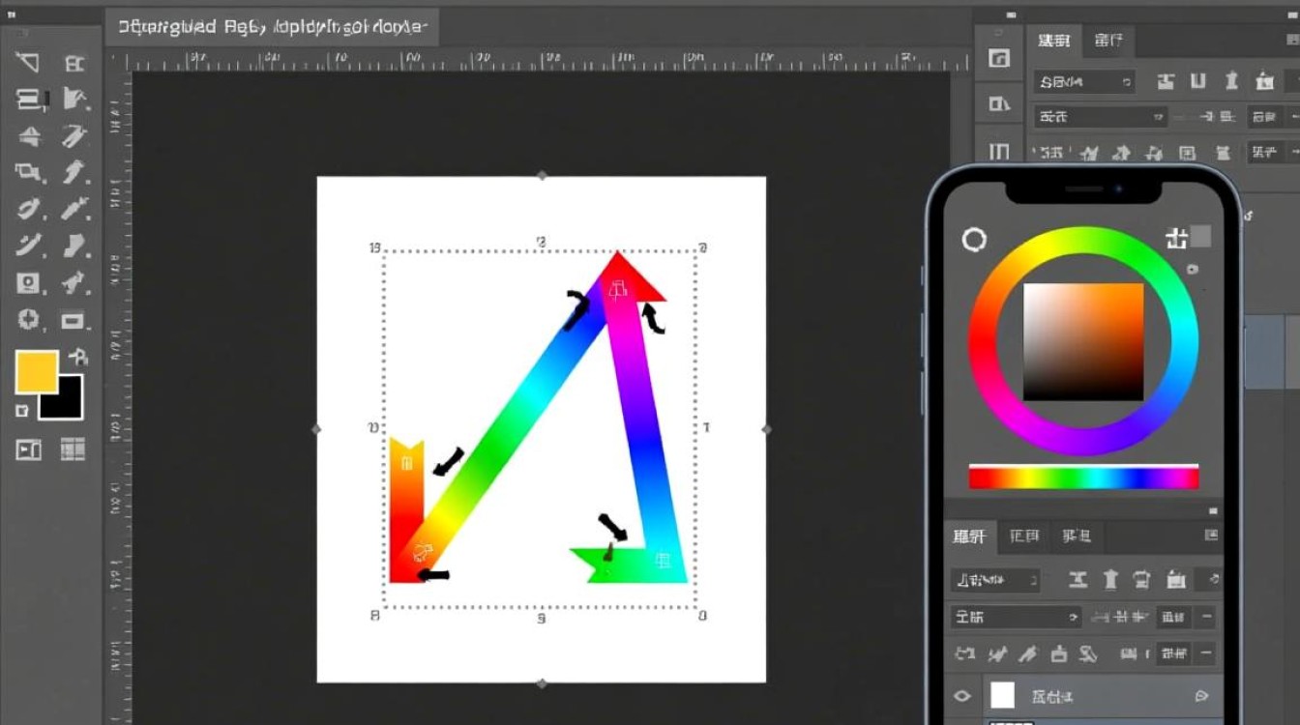
Task: Reset to default colors with the small swatch icon
Action: pyautogui.click(x=22, y=411)
